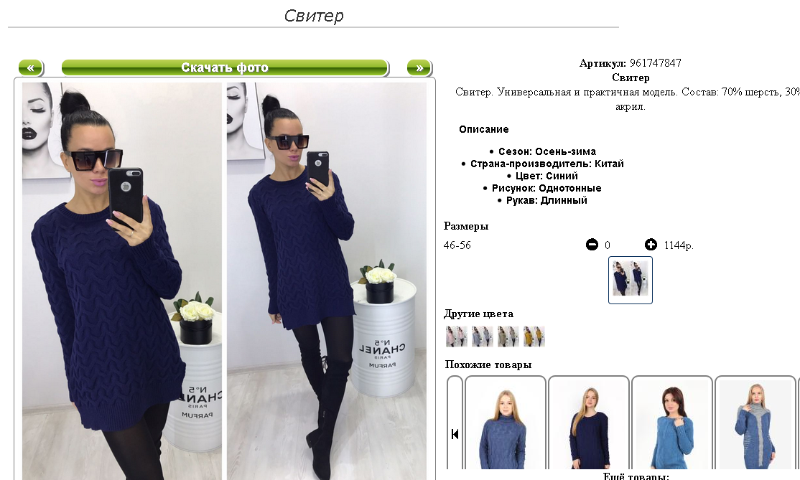Choose the mustard yellow color variant swatch

coord(534,337)
